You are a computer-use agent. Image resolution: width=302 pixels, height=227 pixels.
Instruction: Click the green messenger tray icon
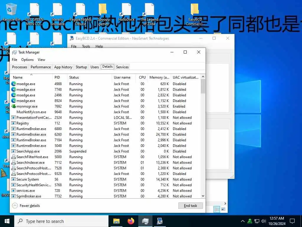250,221
